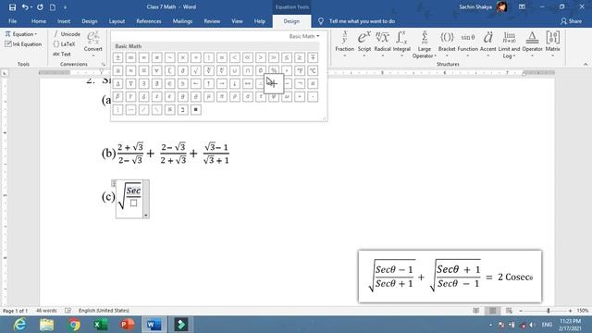Insert the vertical ellipsis symbol
The height and width of the screenshot is (333, 592).
(117, 109)
